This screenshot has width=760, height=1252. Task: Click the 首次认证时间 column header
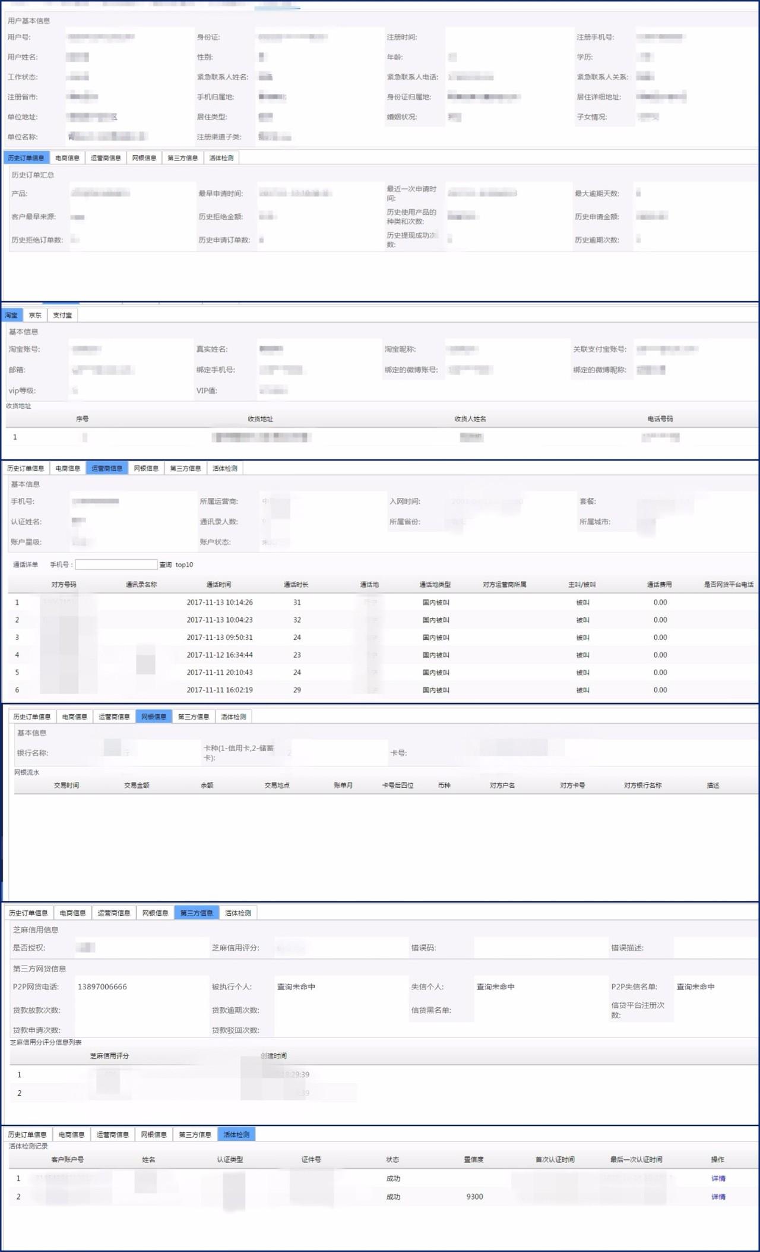pos(555,1159)
